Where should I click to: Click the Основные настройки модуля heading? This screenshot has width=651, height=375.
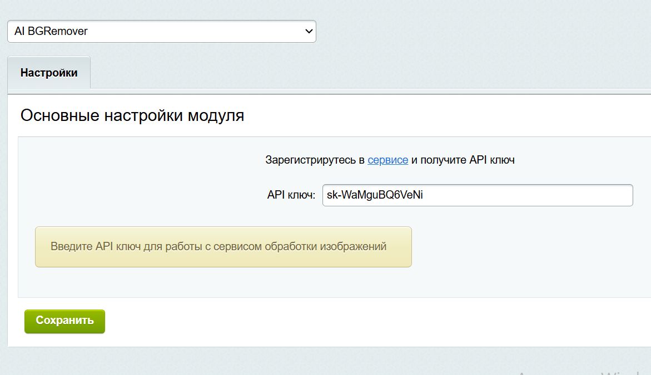click(132, 115)
